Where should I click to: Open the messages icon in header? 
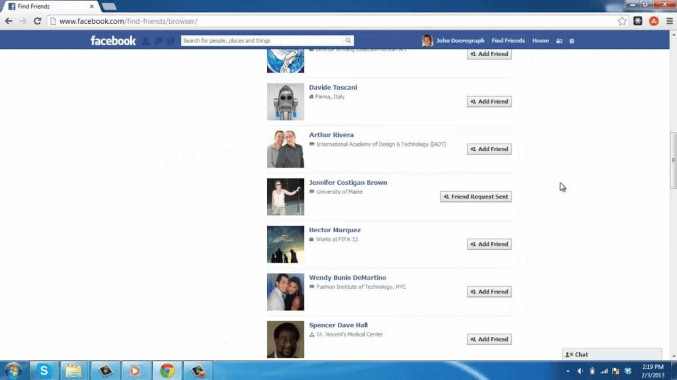158,41
